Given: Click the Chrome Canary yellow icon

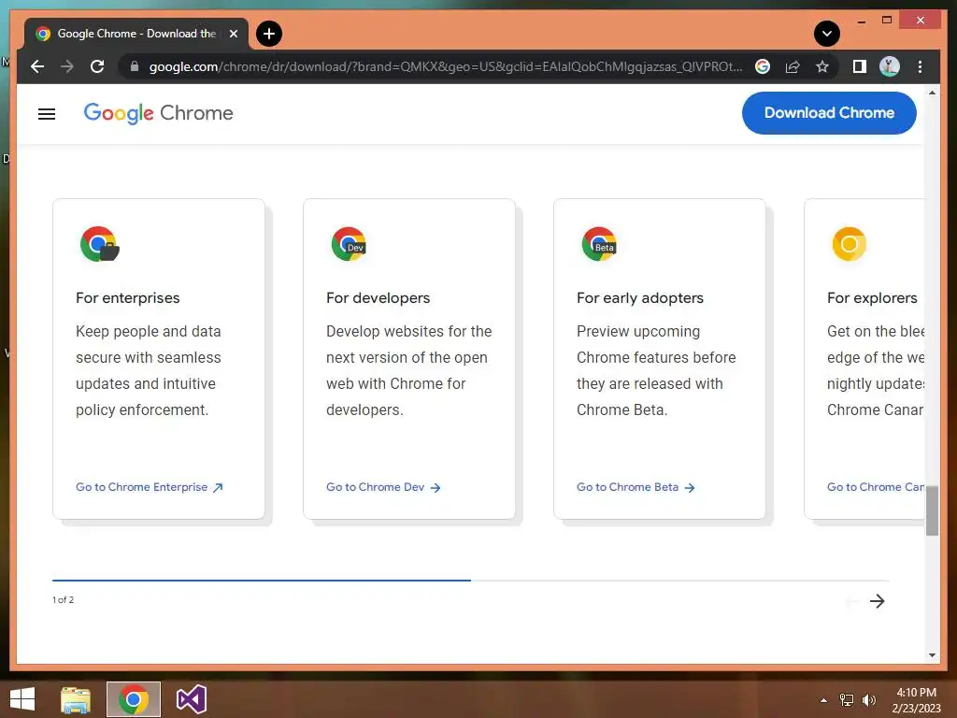Looking at the screenshot, I should click(x=849, y=244).
